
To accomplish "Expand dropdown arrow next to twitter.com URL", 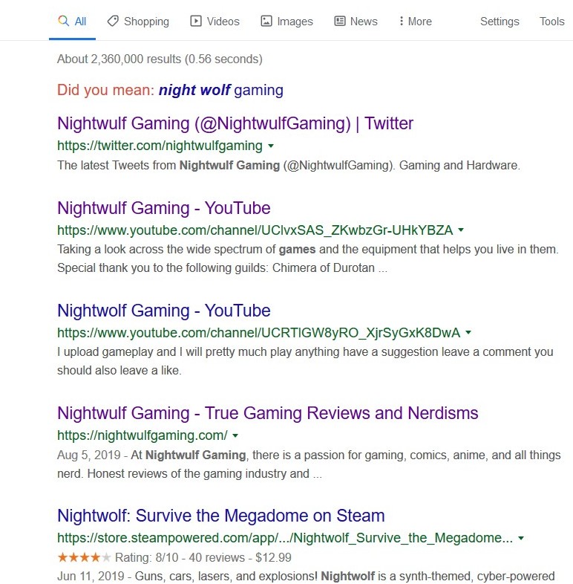I will coord(271,146).
